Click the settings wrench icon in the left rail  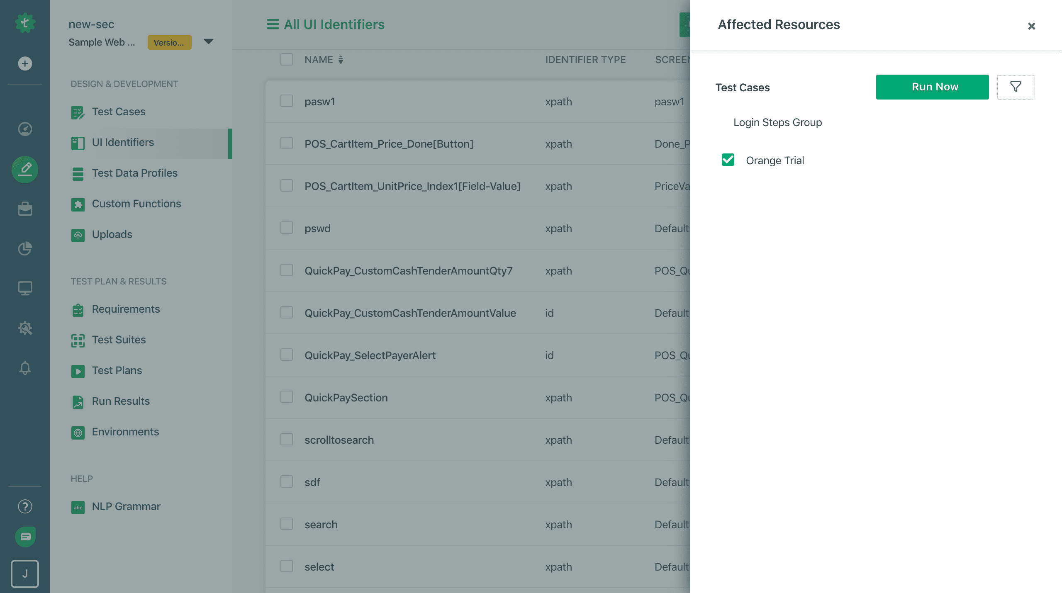[25, 328]
